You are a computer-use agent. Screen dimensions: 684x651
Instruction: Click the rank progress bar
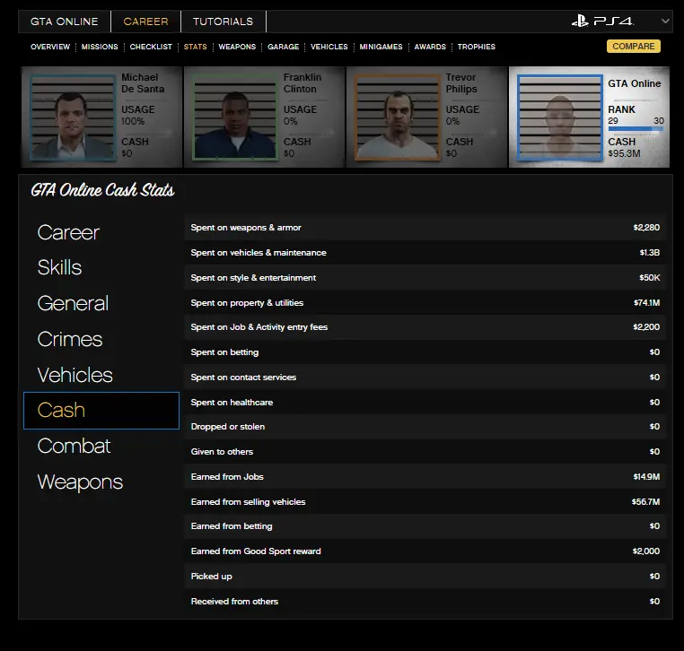pyautogui.click(x=636, y=129)
